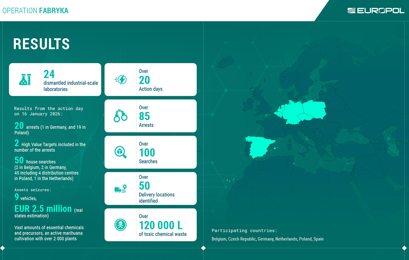Screen dimensions: 409x260
Task: Click the magnifying glass Searches icon
Action: [x=120, y=152]
